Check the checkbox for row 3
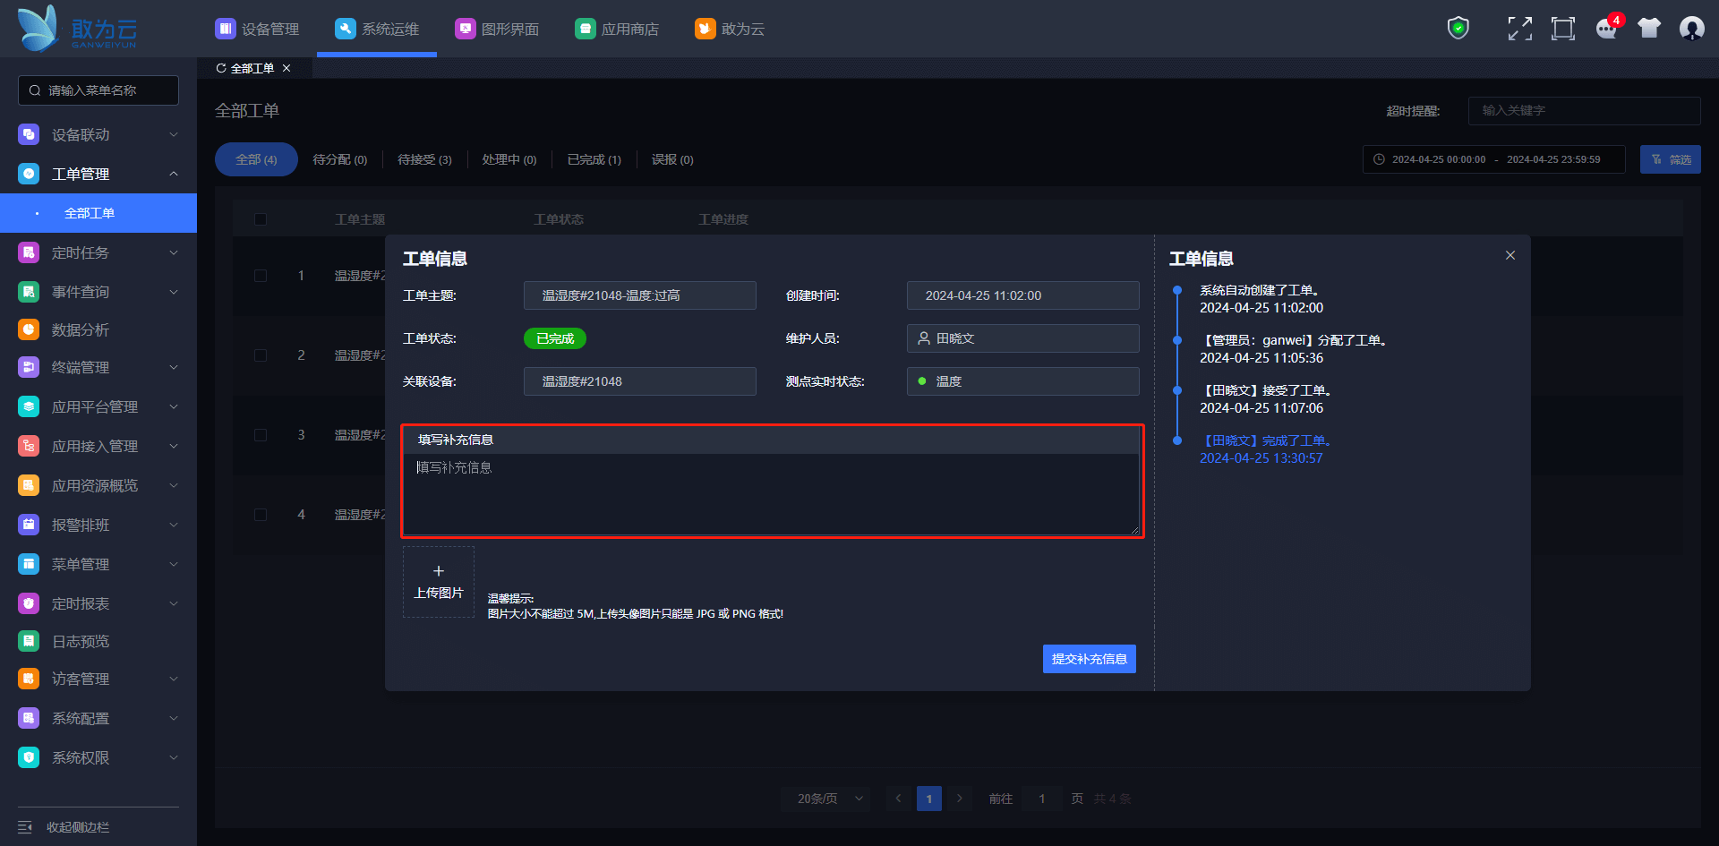Viewport: 1719px width, 846px height. [x=261, y=435]
